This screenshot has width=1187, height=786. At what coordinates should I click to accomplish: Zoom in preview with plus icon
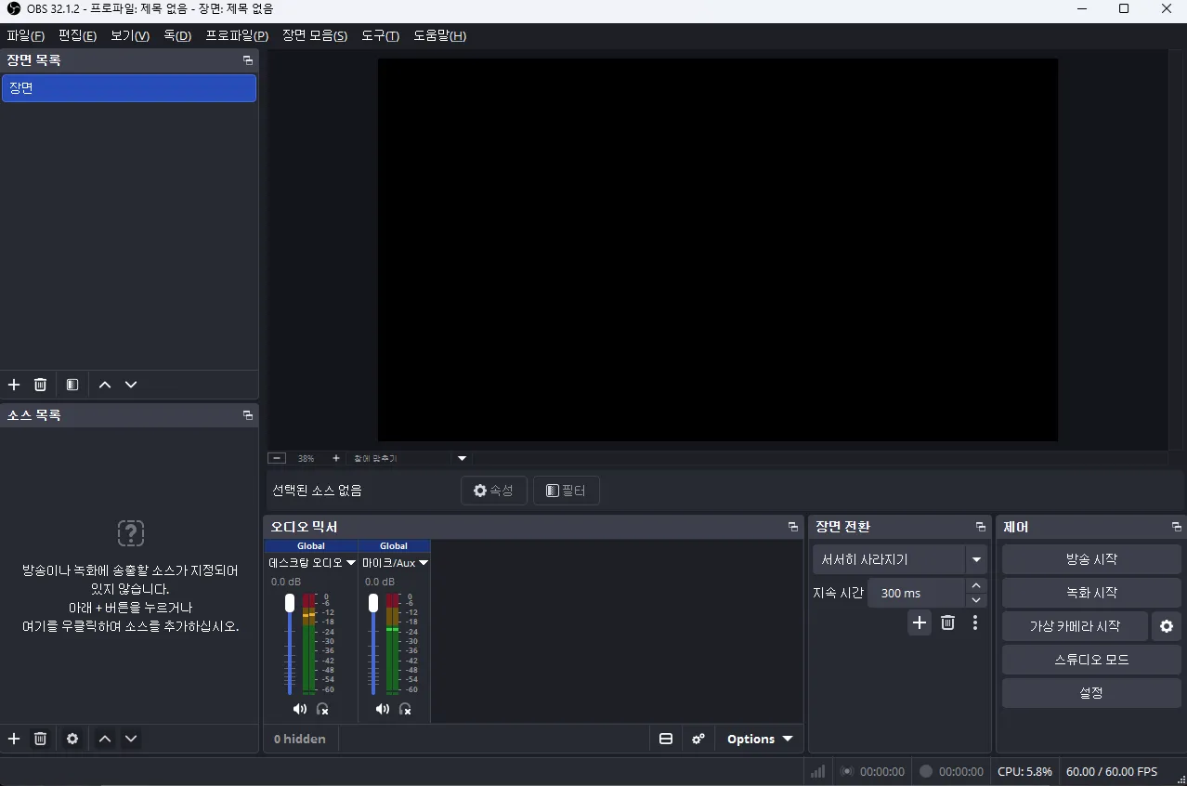[x=336, y=458]
